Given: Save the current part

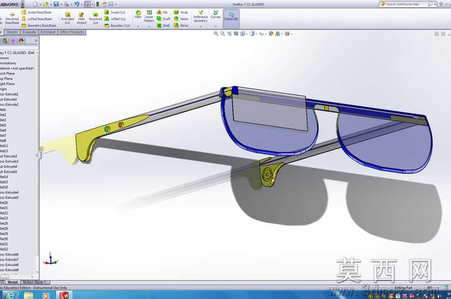Looking at the screenshot, I should pyautogui.click(x=57, y=4).
